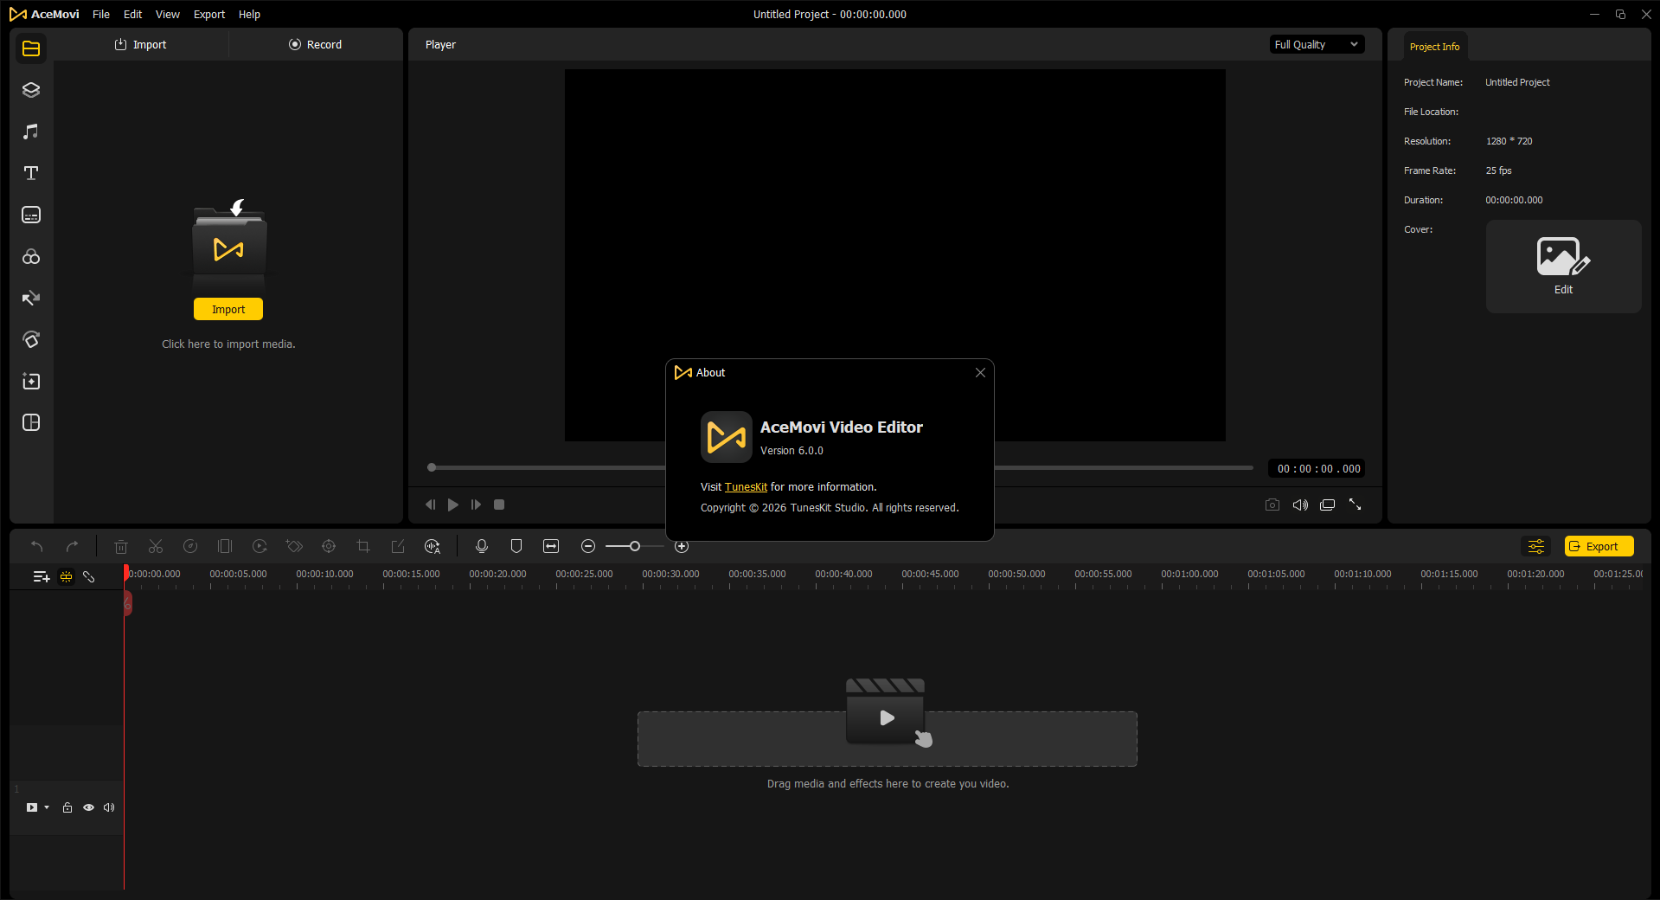Viewport: 1660px width, 900px height.
Task: Open the Edit menu
Action: pyautogui.click(x=132, y=15)
